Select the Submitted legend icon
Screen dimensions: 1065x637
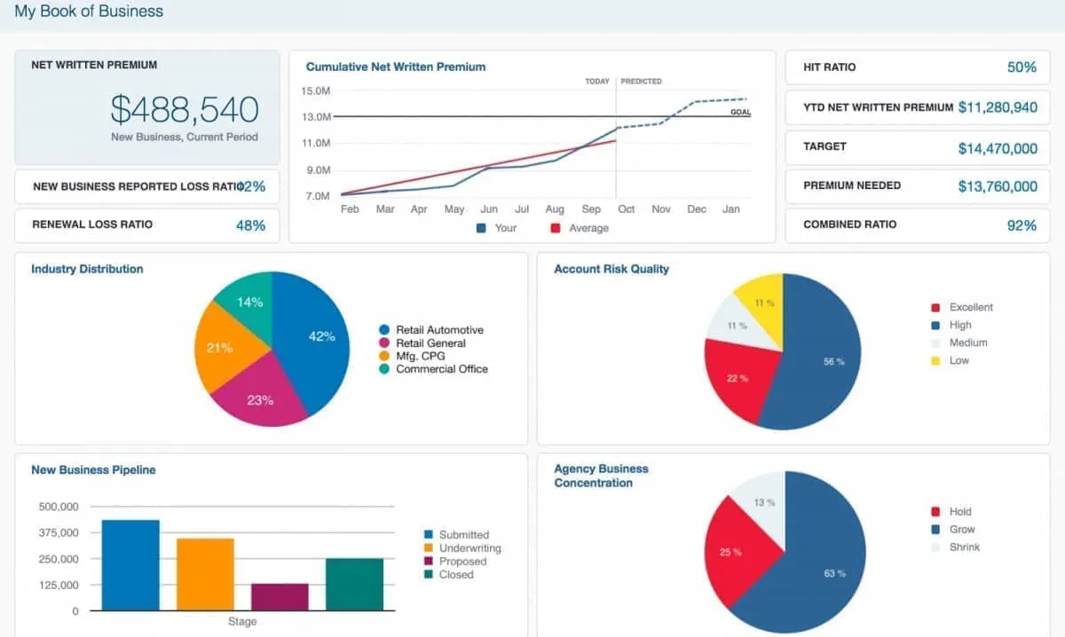coord(429,534)
